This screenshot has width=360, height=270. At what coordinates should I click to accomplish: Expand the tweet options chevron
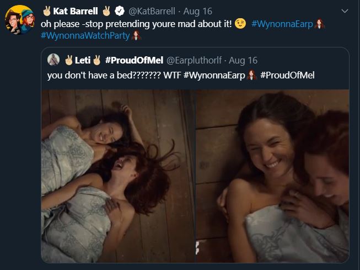coord(345,10)
